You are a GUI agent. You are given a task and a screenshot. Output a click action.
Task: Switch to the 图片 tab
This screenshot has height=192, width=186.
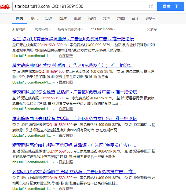click(x=63, y=18)
